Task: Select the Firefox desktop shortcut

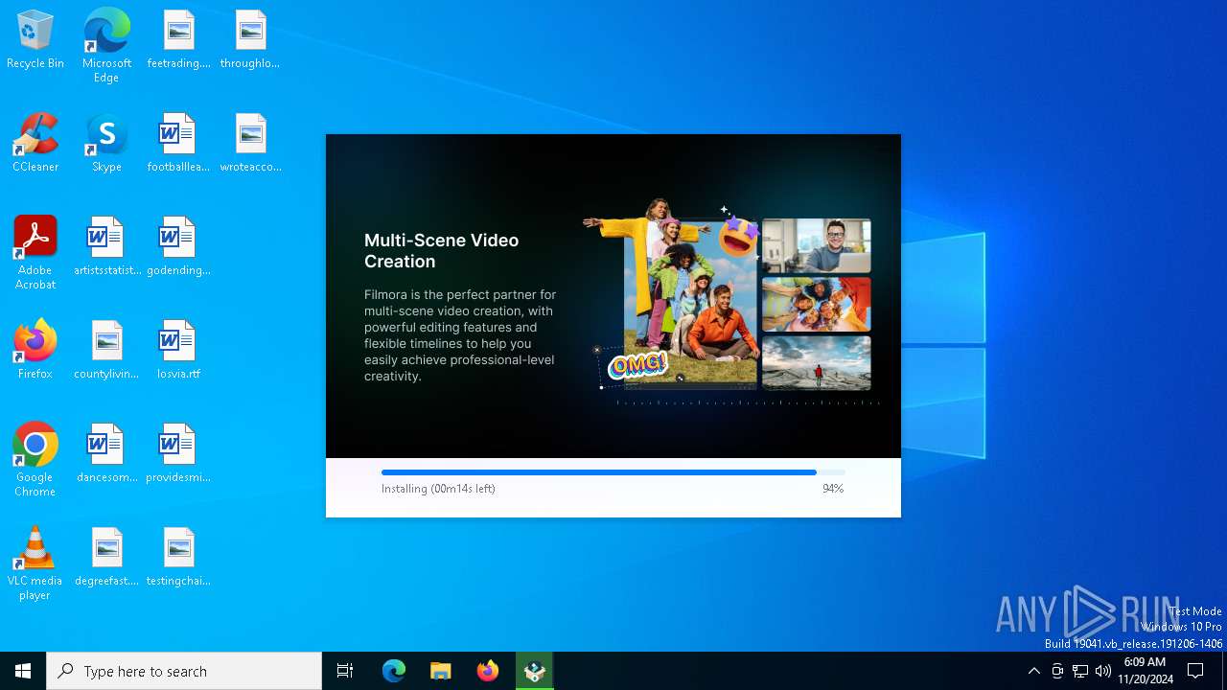Action: (35, 350)
